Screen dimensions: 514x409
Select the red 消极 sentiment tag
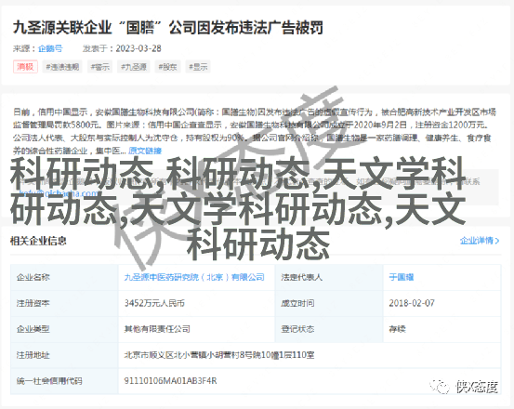coord(25,67)
